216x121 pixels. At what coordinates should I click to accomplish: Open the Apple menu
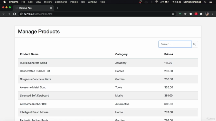click(4, 2)
